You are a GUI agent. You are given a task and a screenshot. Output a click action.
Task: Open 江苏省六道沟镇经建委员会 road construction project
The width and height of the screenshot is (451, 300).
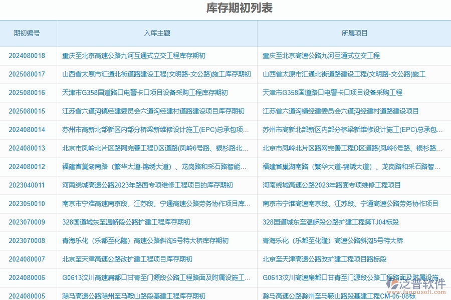click(340, 111)
